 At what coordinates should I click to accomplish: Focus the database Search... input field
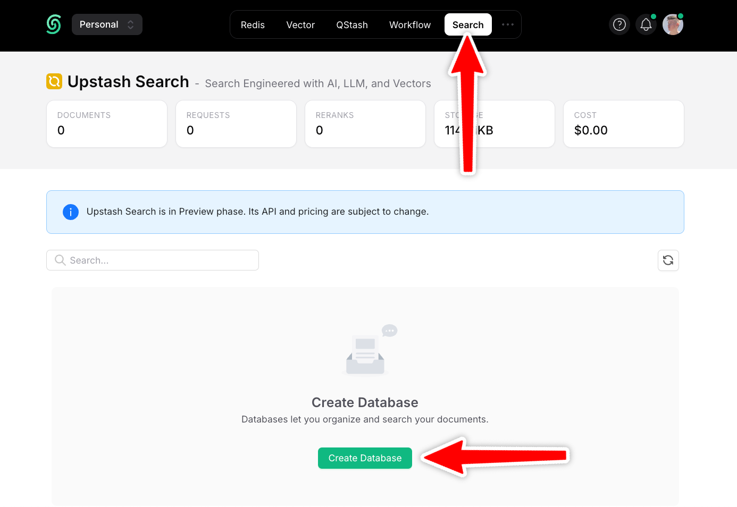click(153, 260)
